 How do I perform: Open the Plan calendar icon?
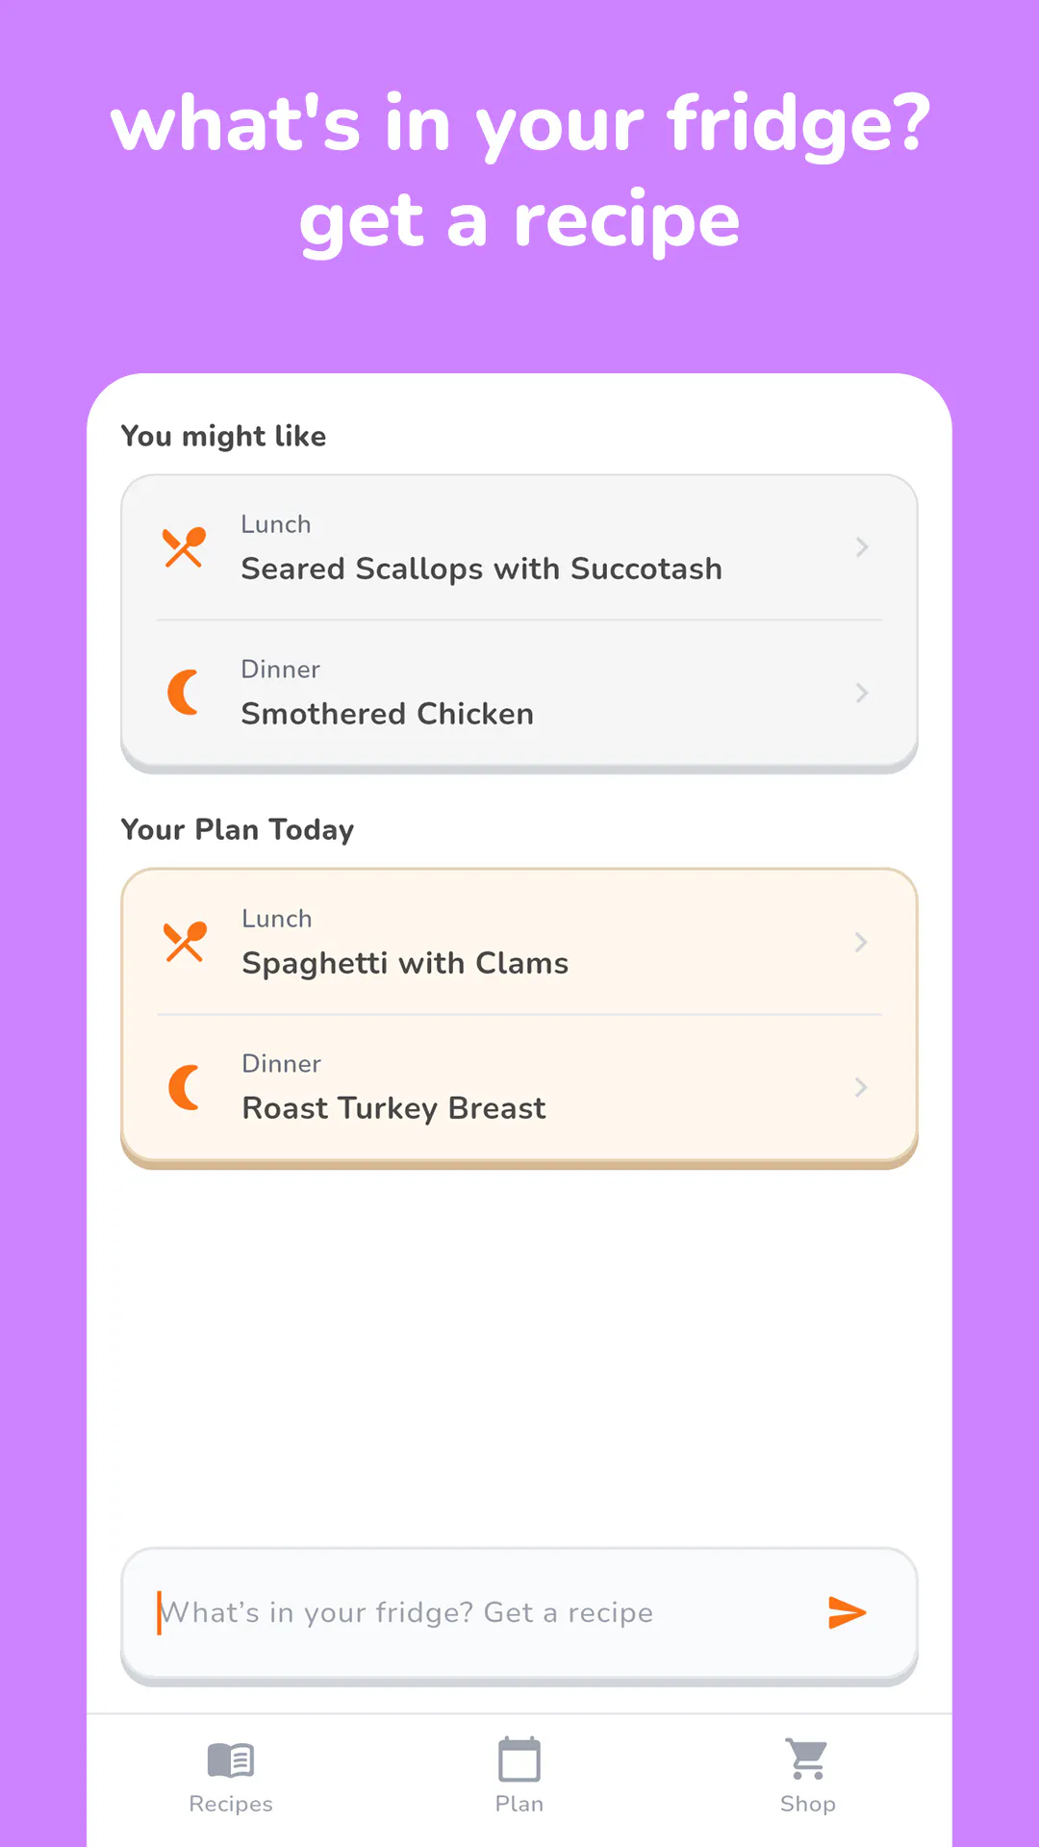[x=519, y=1759]
